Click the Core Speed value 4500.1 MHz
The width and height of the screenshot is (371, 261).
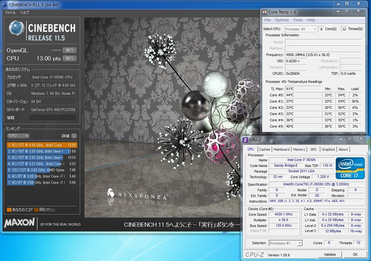tap(283, 214)
